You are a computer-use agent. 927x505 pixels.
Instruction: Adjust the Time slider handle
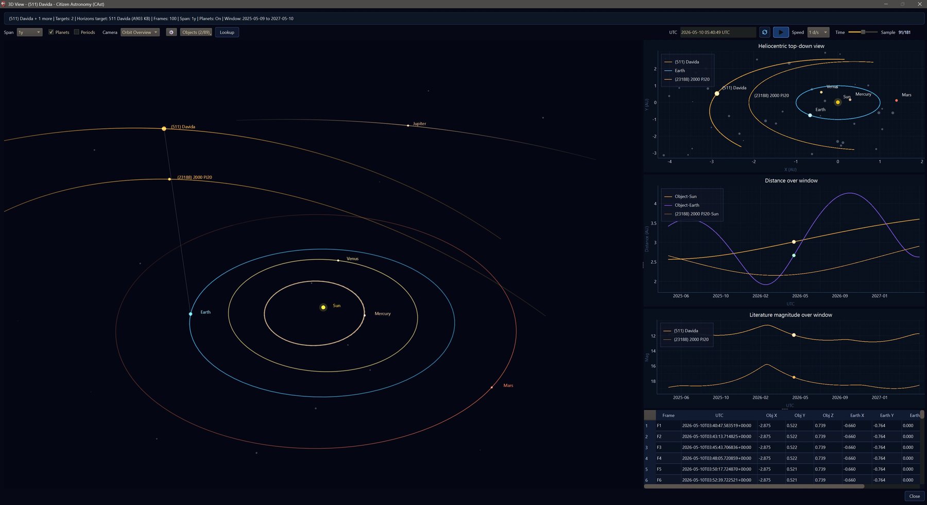863,32
